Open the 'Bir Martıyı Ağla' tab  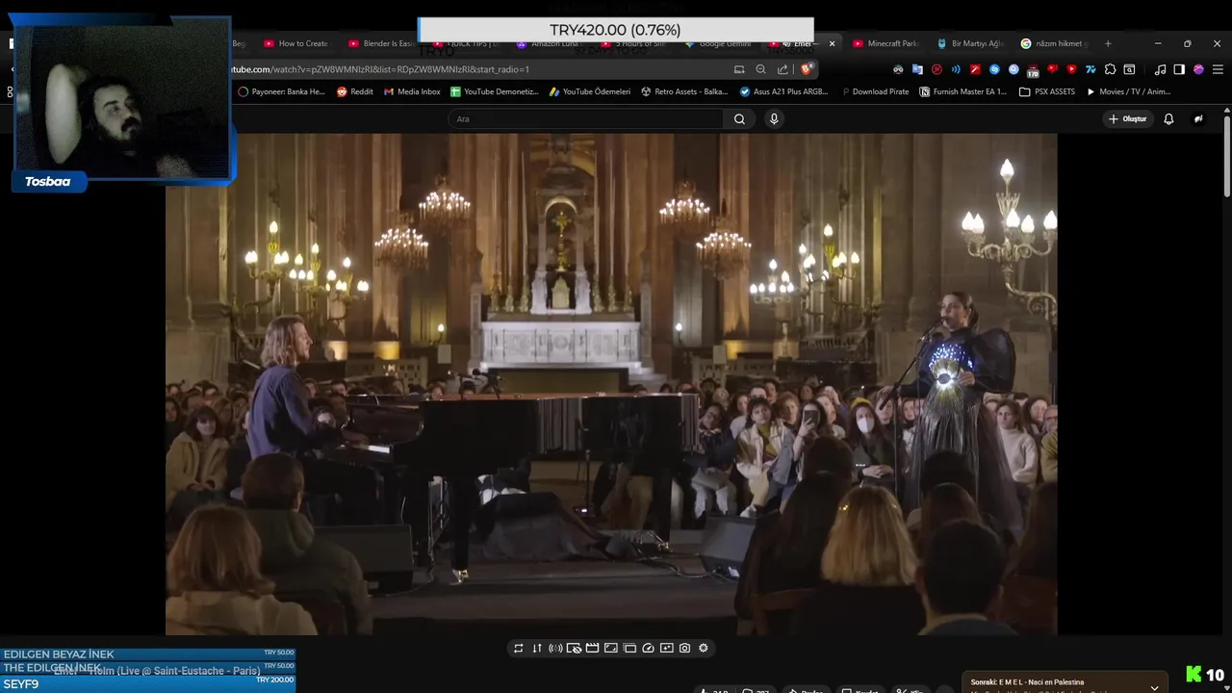[970, 43]
